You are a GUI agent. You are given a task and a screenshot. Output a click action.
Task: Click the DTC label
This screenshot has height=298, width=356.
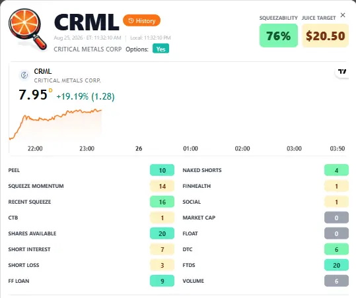pyautogui.click(x=188, y=249)
